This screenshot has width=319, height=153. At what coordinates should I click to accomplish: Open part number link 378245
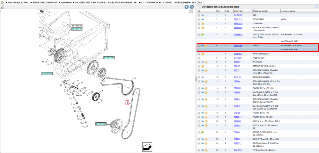pos(237,99)
